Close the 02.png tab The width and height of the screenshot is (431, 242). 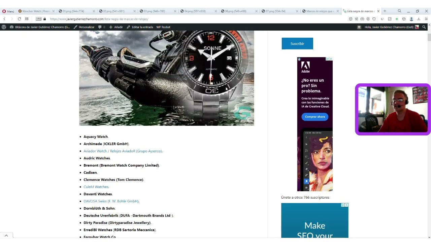(x=135, y=11)
